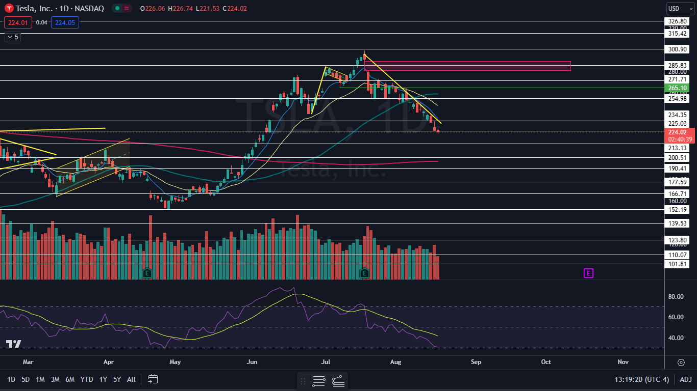Screen dimensions: 697x391
Task: Select the 1M time range
Action: coord(40,379)
